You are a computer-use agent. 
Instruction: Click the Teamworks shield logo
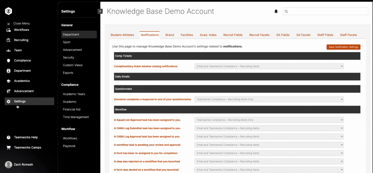pyautogui.click(x=8, y=11)
